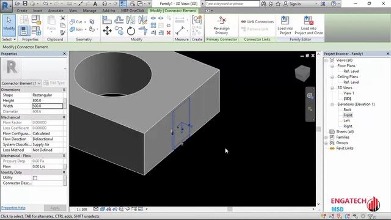Click the ViewCube in the 3D view
The width and height of the screenshot is (391, 220).
click(302, 73)
